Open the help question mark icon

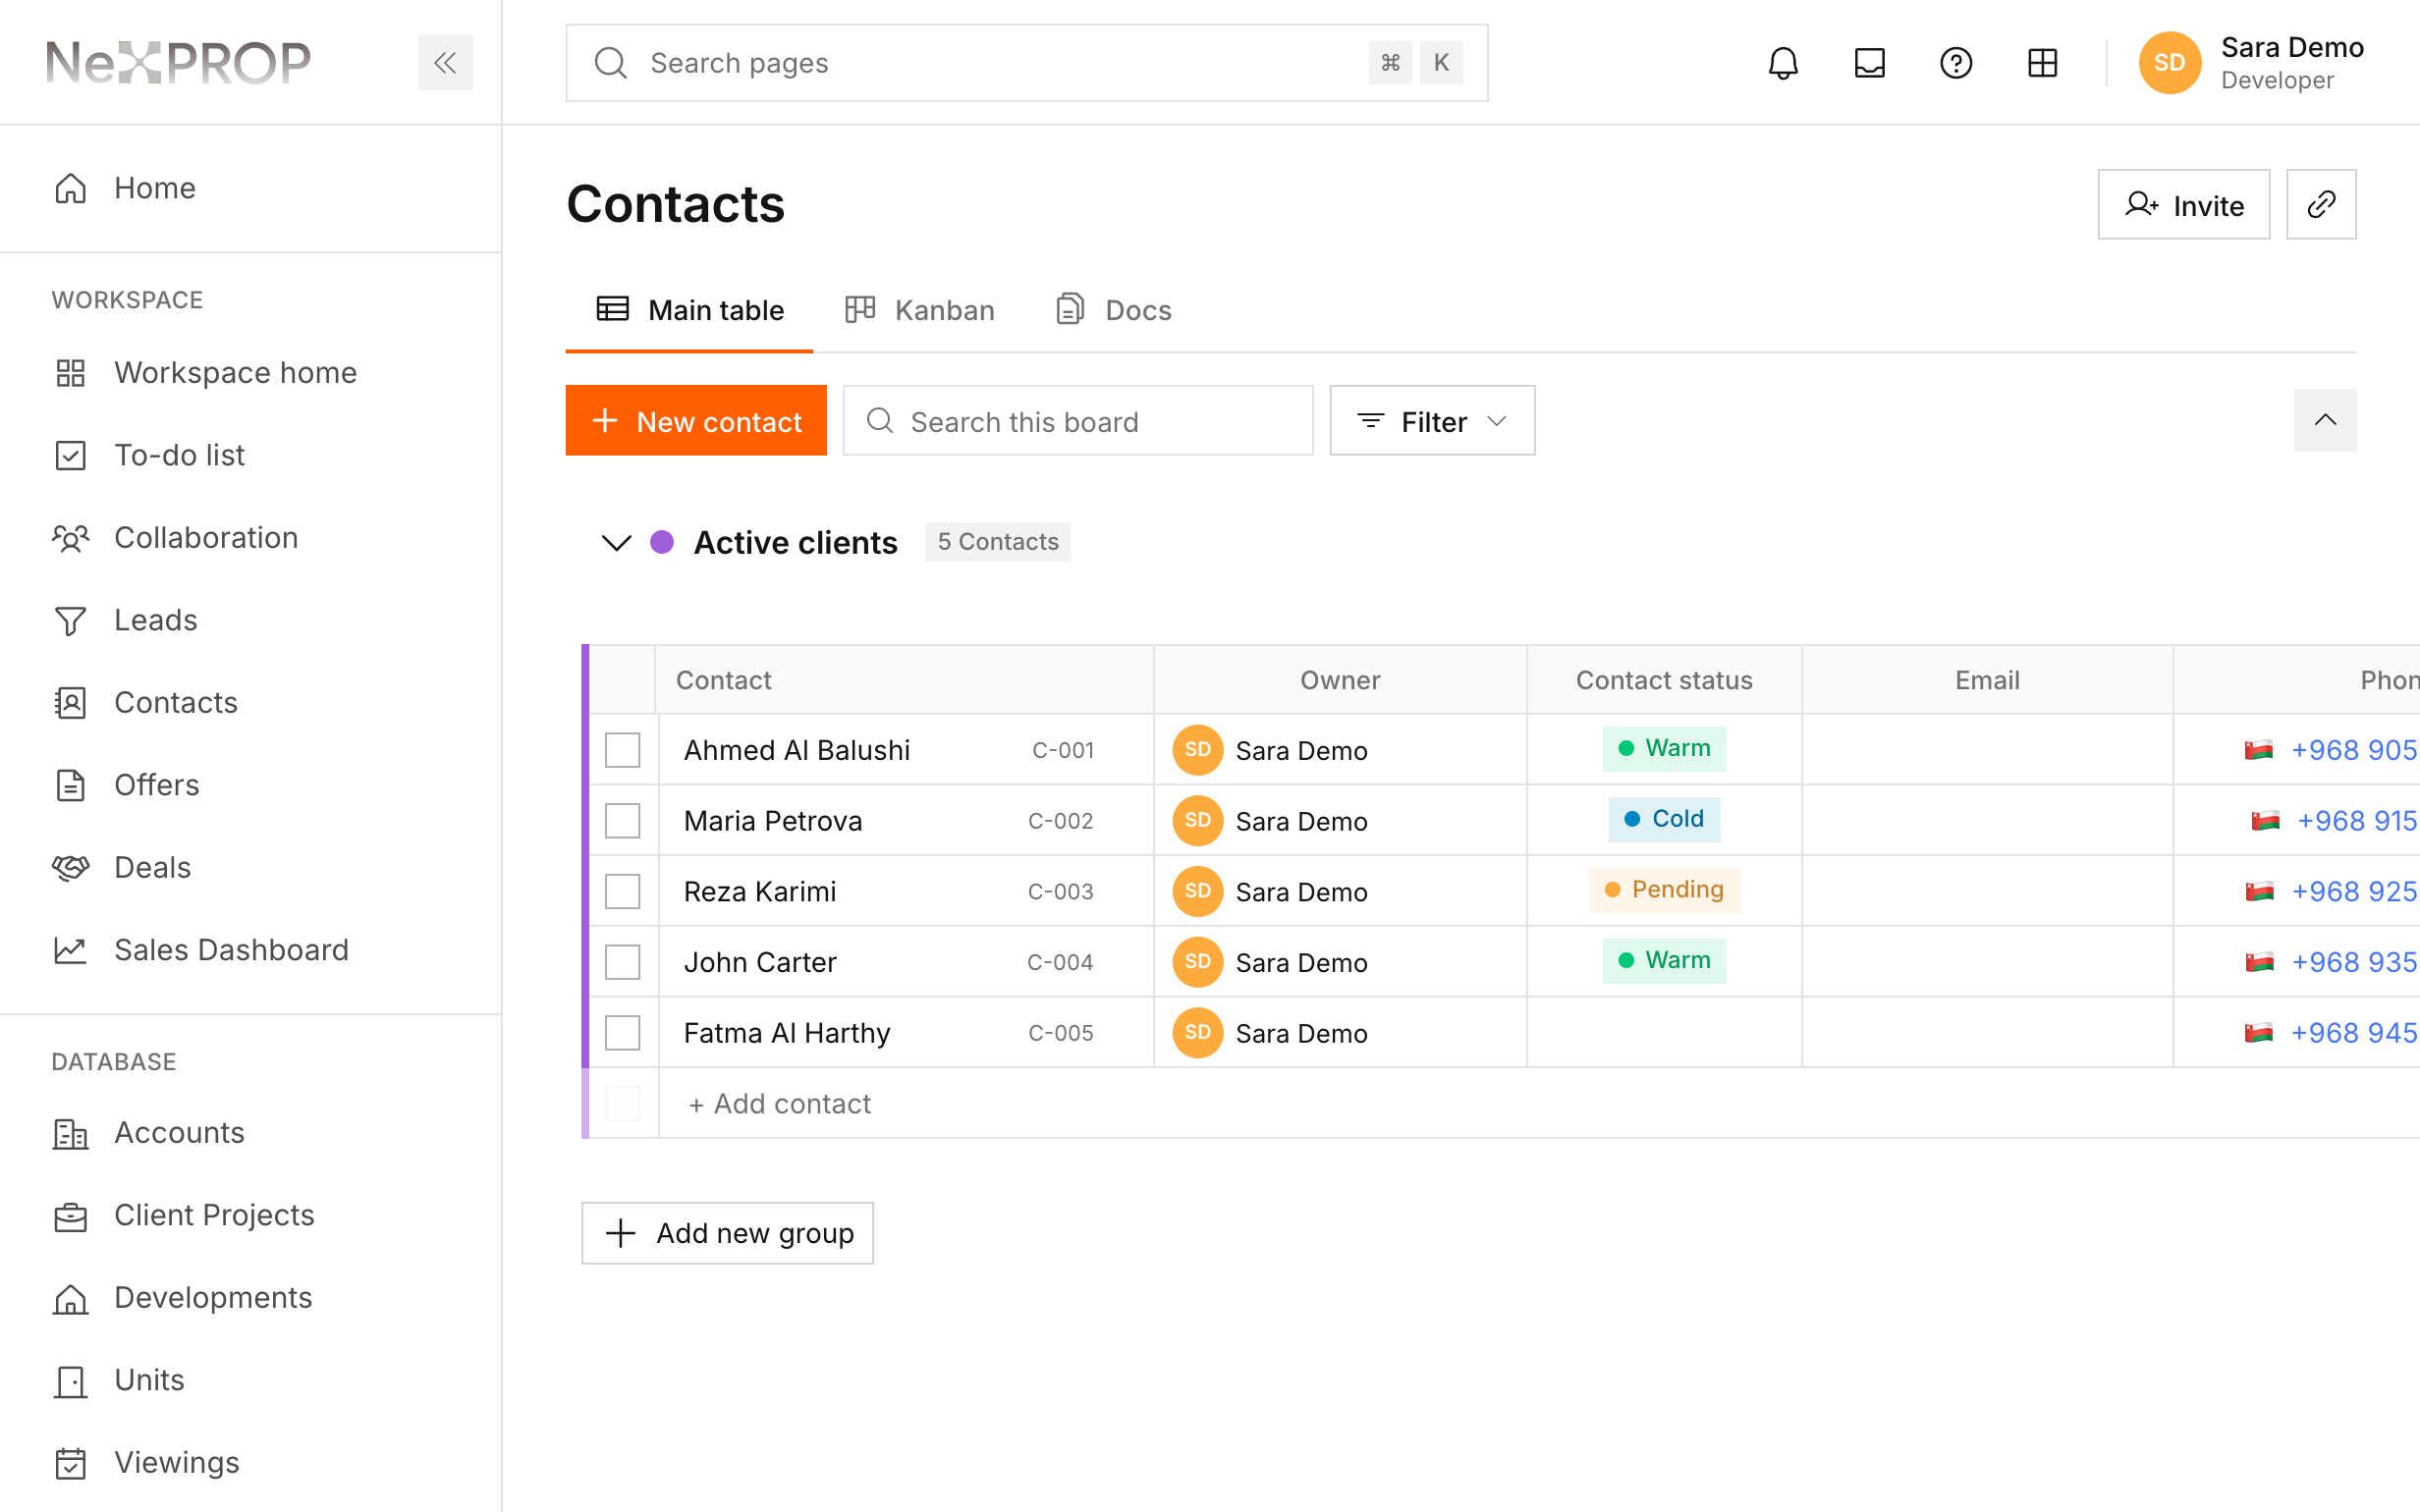click(1955, 63)
